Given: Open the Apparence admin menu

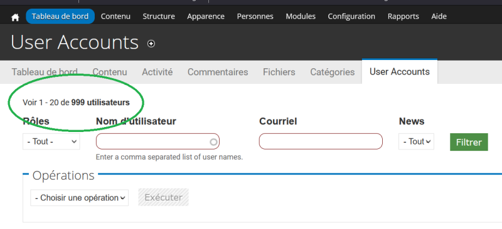Looking at the screenshot, I should (x=206, y=16).
